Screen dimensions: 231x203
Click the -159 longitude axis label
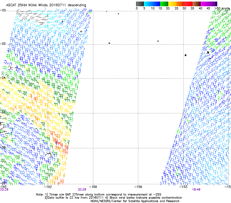click(93, 187)
